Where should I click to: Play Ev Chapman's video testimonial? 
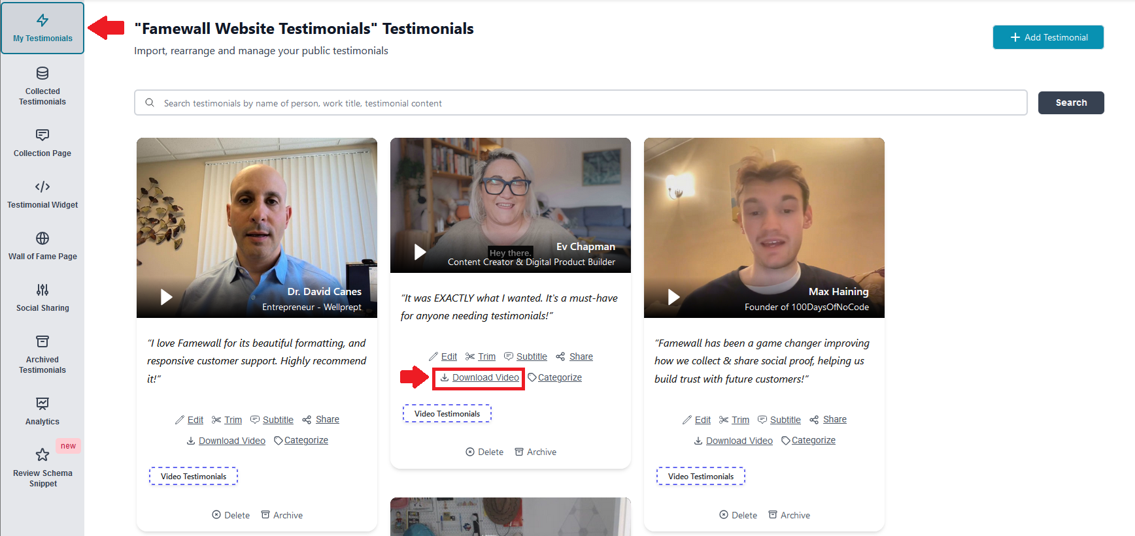(420, 252)
